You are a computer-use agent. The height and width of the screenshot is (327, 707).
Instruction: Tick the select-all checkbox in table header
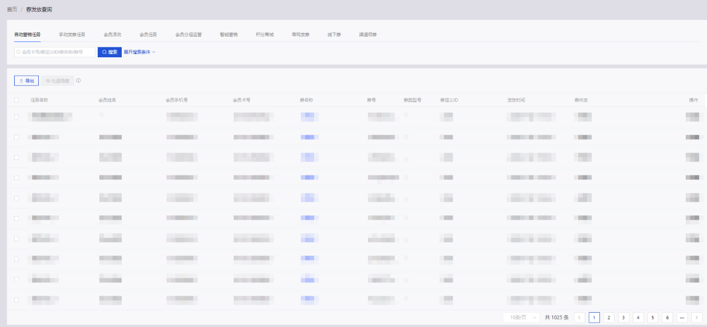click(16, 100)
